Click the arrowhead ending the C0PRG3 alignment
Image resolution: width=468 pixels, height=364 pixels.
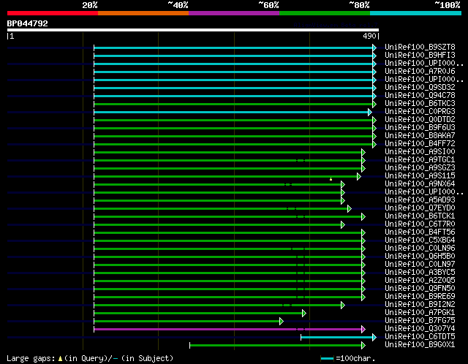tap(370, 112)
